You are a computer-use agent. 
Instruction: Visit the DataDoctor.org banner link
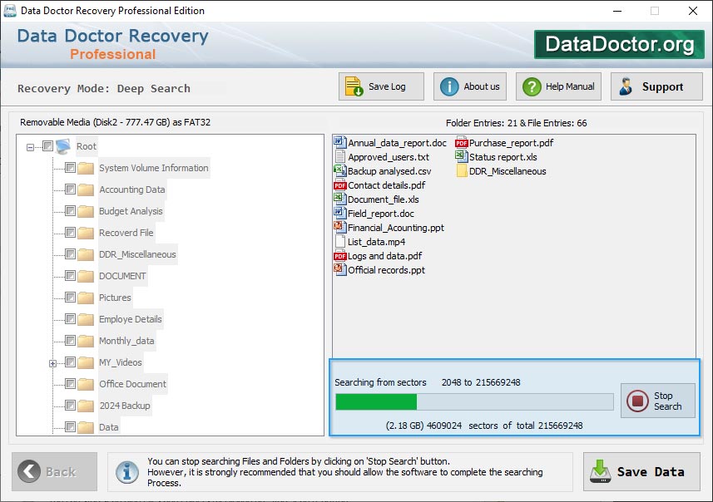[x=619, y=44]
